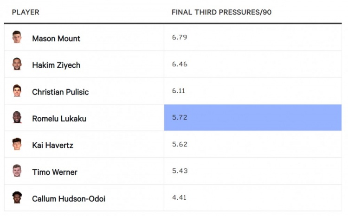This screenshot has width=348, height=216.
Task: Select the 4.41 value cell
Action: point(253,197)
